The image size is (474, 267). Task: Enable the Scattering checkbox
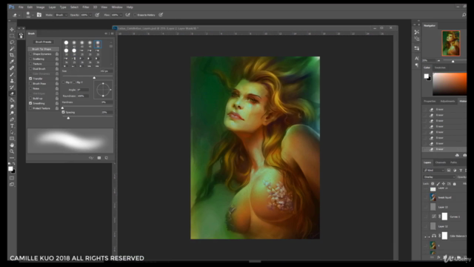tap(30, 59)
